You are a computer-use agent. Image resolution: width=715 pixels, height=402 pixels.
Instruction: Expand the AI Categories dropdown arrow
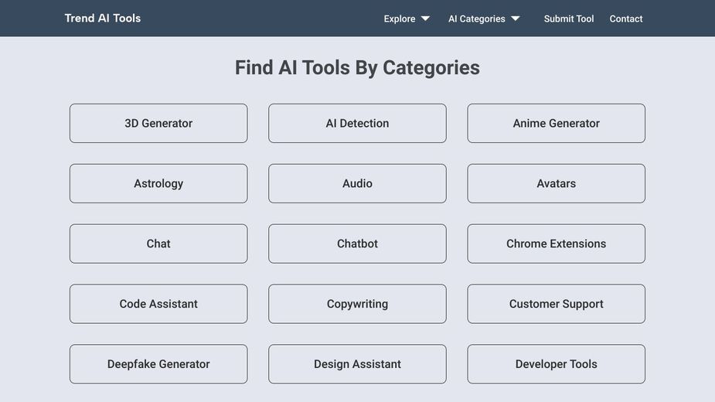[x=516, y=19]
